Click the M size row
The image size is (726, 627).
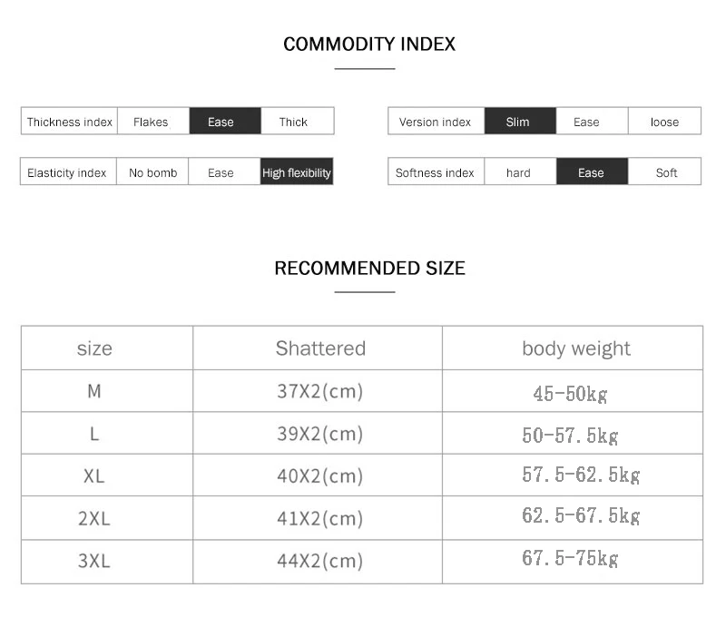(x=94, y=391)
